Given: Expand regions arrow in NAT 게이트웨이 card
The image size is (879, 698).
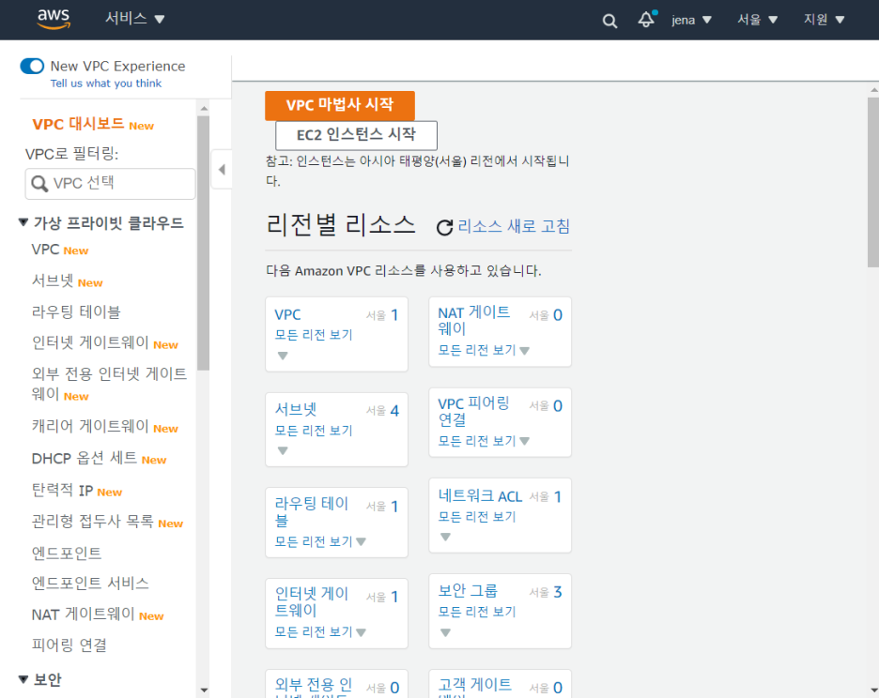Looking at the screenshot, I should coord(524,351).
